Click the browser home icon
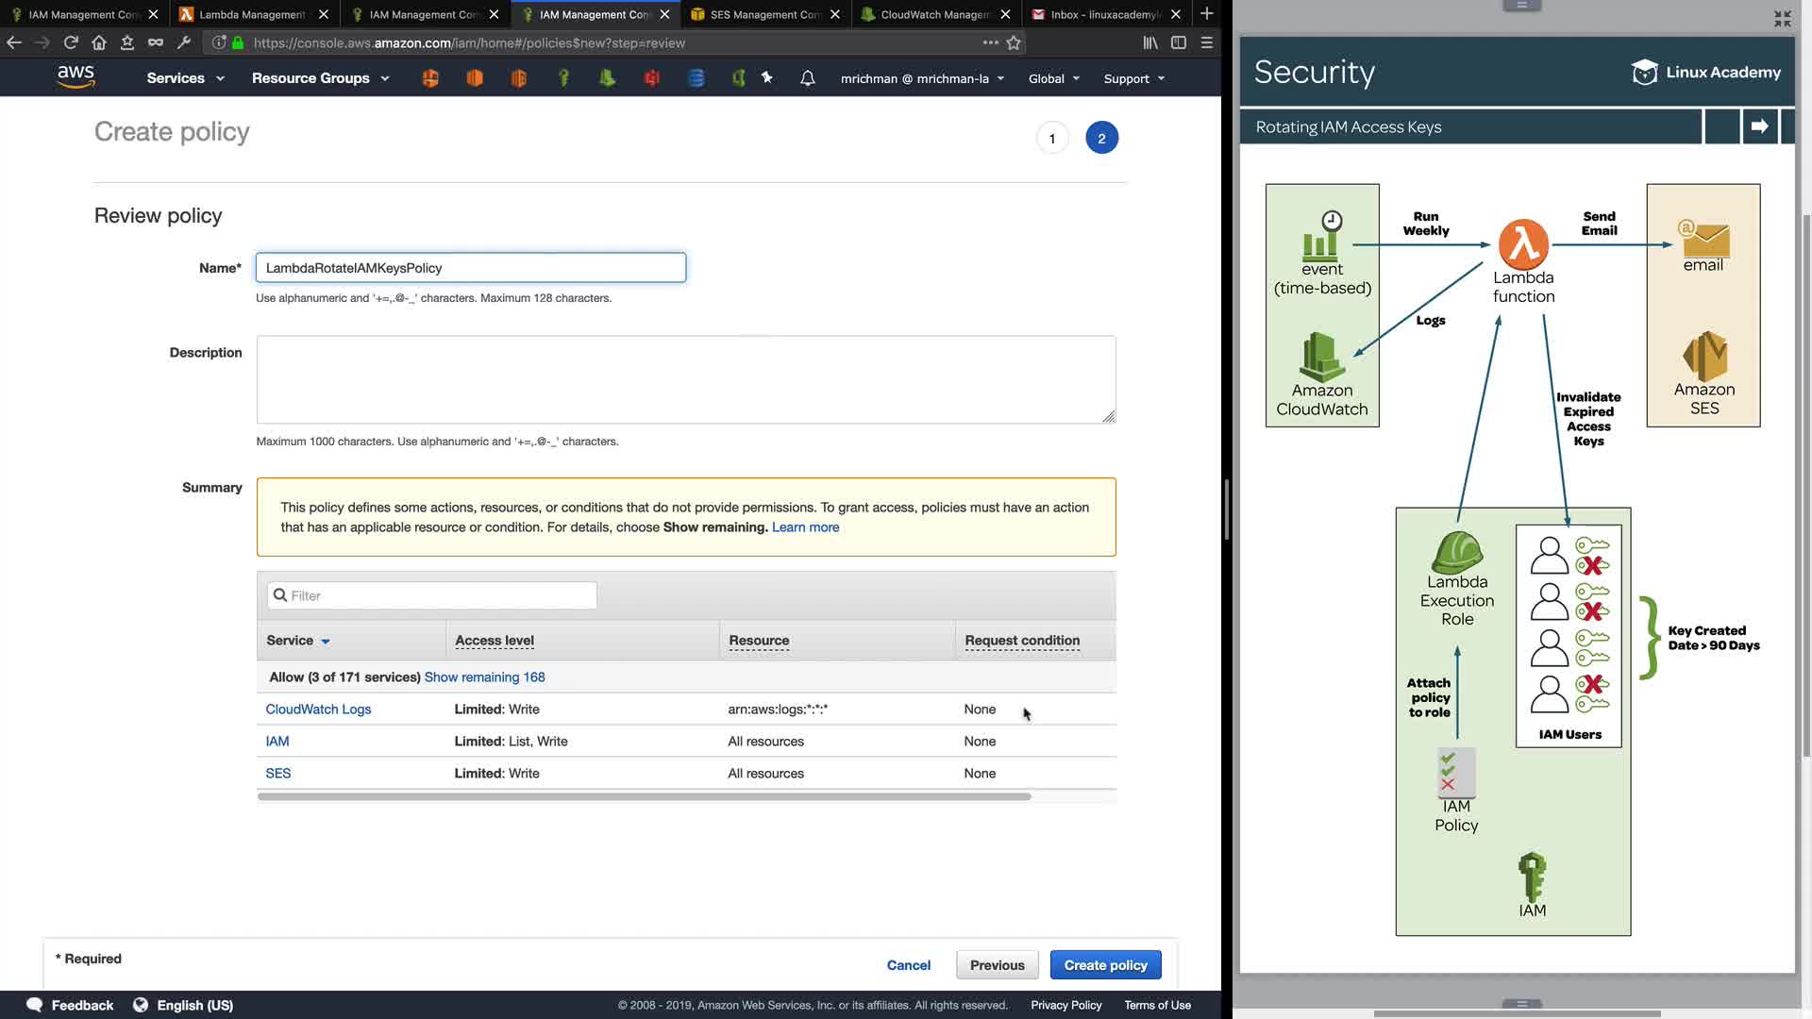1812x1019 pixels. (99, 42)
